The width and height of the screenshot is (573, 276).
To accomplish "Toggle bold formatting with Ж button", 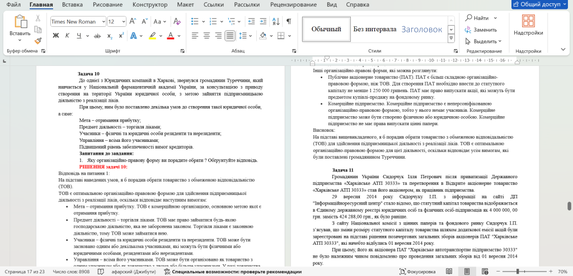I will (x=56, y=36).
